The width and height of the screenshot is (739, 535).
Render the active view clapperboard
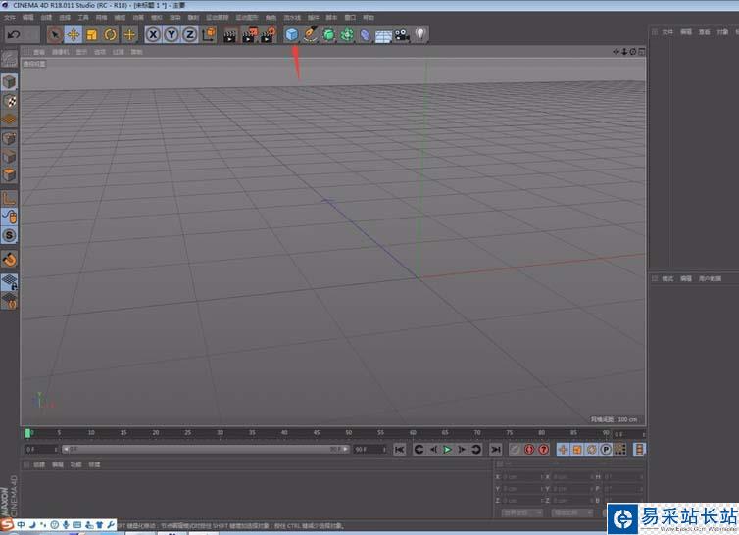click(230, 35)
